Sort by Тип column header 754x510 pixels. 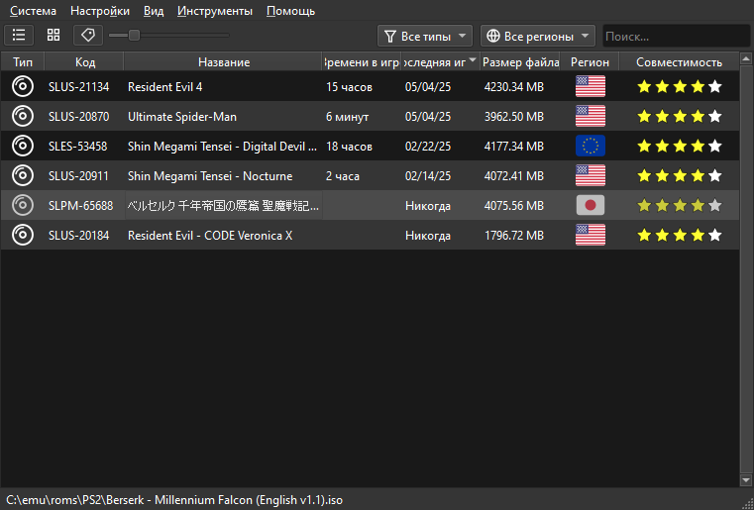(23, 62)
